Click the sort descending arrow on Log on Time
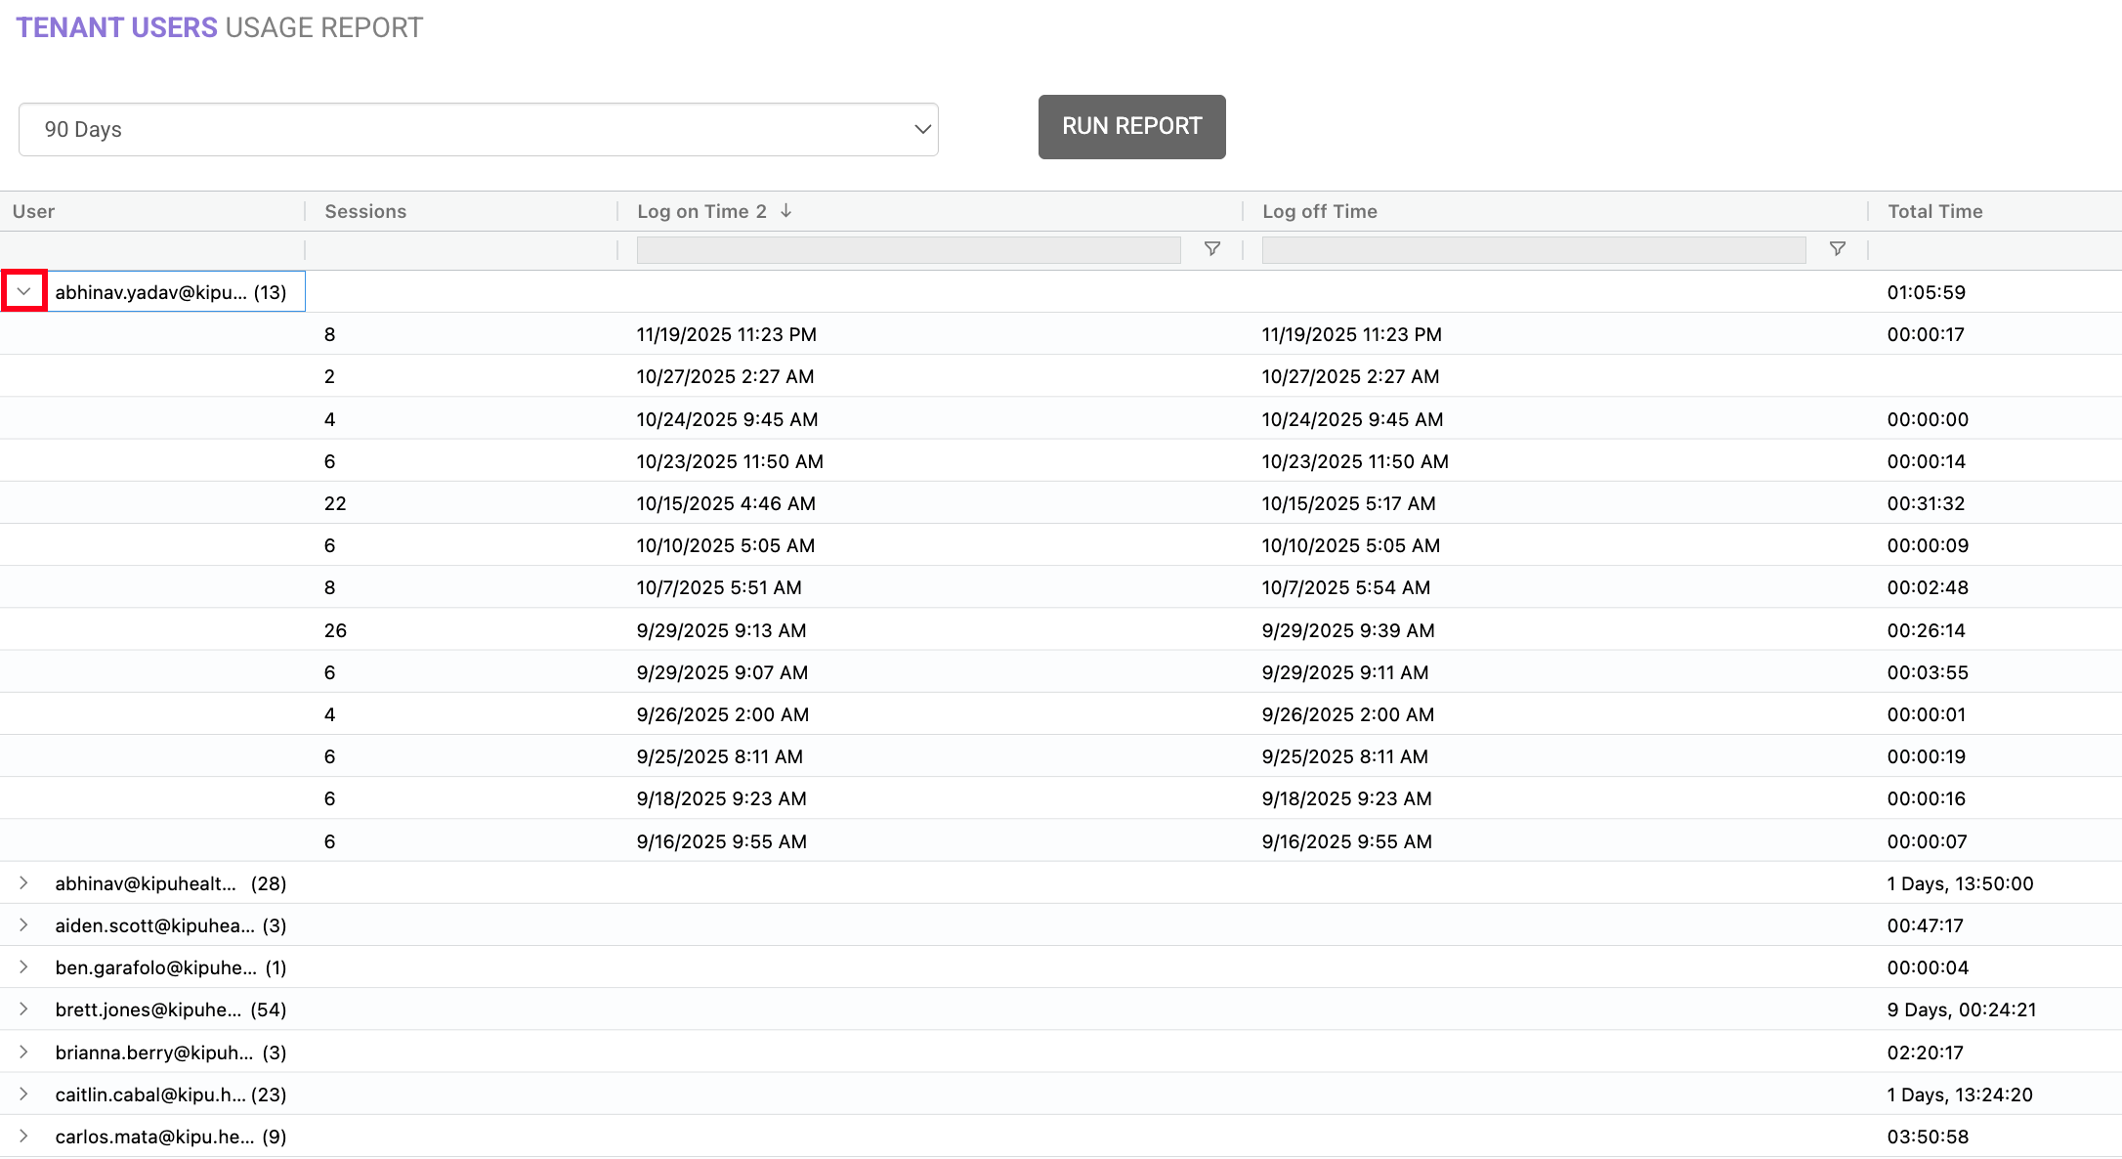Image resolution: width=2122 pixels, height=1159 pixels. click(786, 211)
